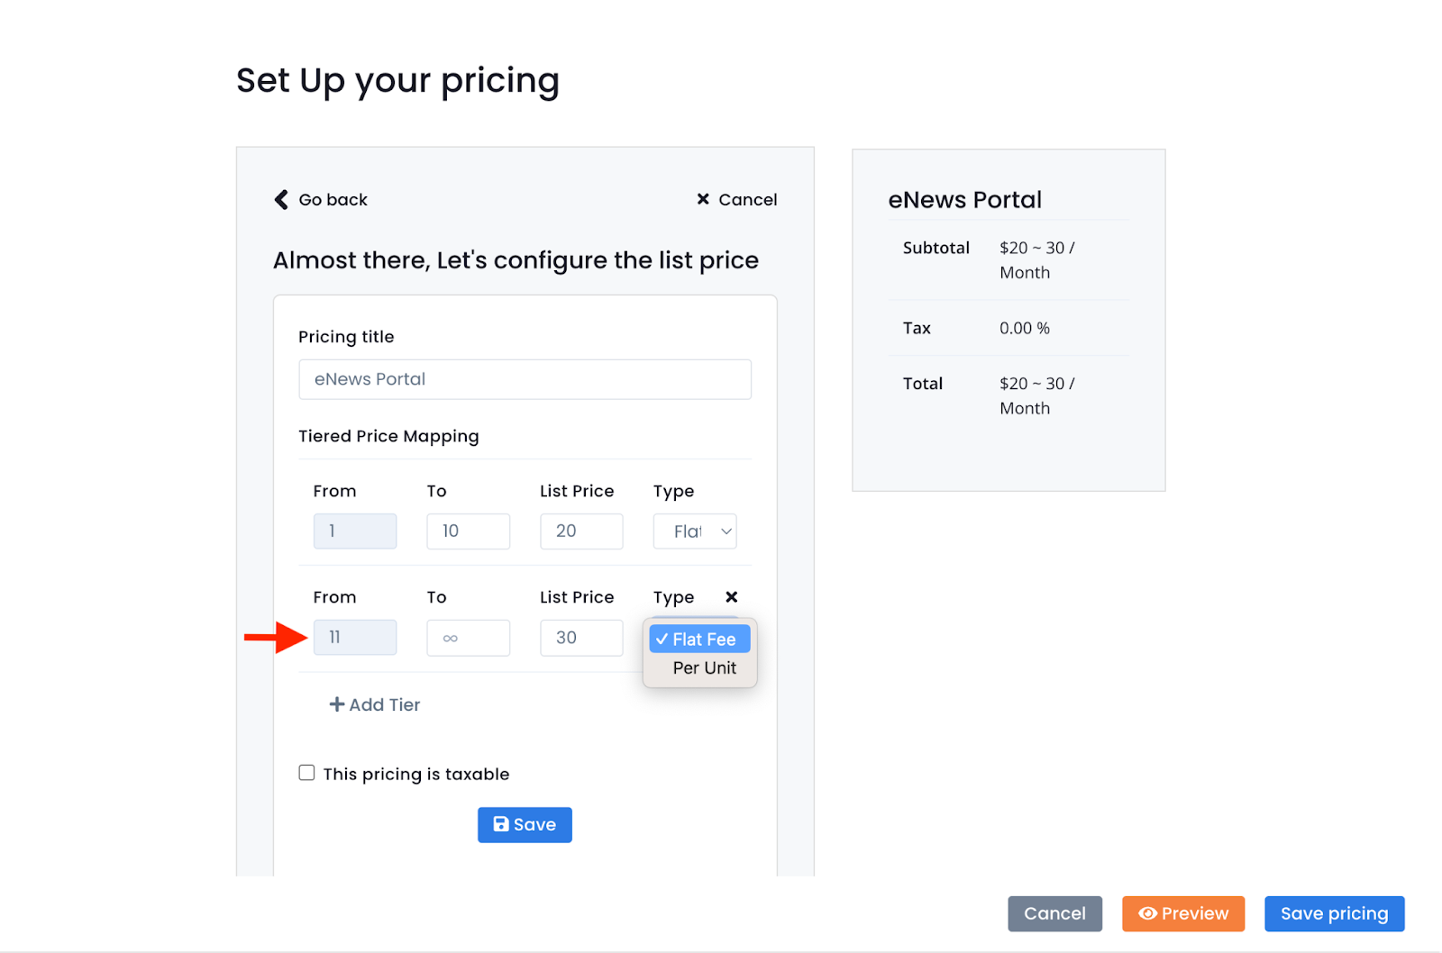Click second tier To infinity field
This screenshot has width=1442, height=953.
(x=468, y=638)
